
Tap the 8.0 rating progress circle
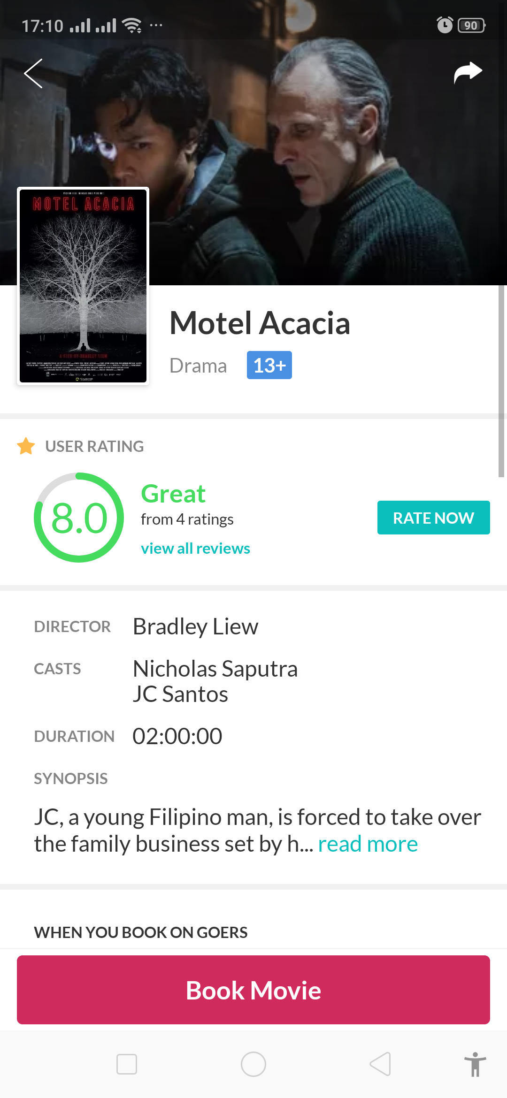coord(79,518)
